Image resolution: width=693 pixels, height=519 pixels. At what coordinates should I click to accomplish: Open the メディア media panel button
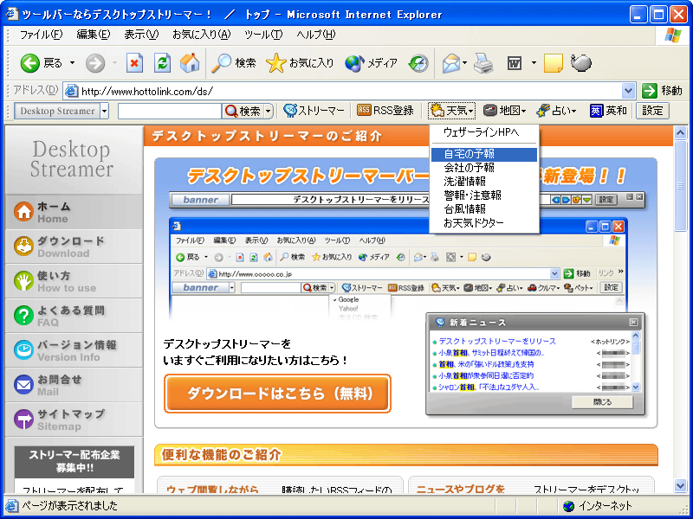371,63
